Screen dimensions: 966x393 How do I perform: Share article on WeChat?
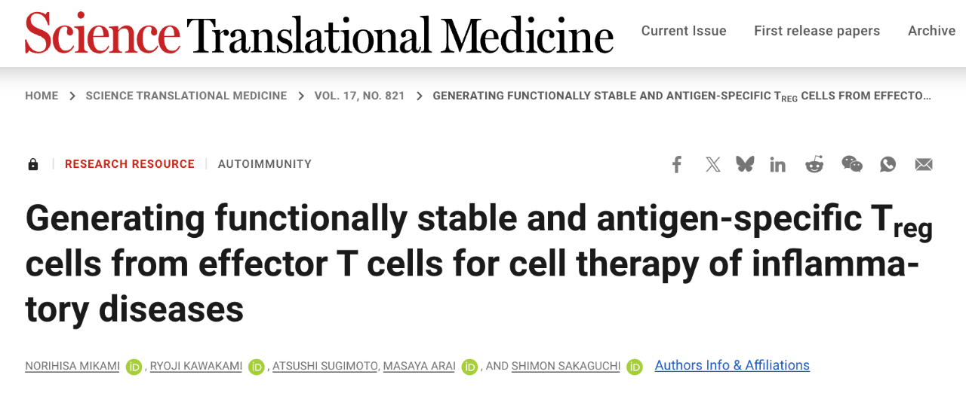pyautogui.click(x=851, y=164)
